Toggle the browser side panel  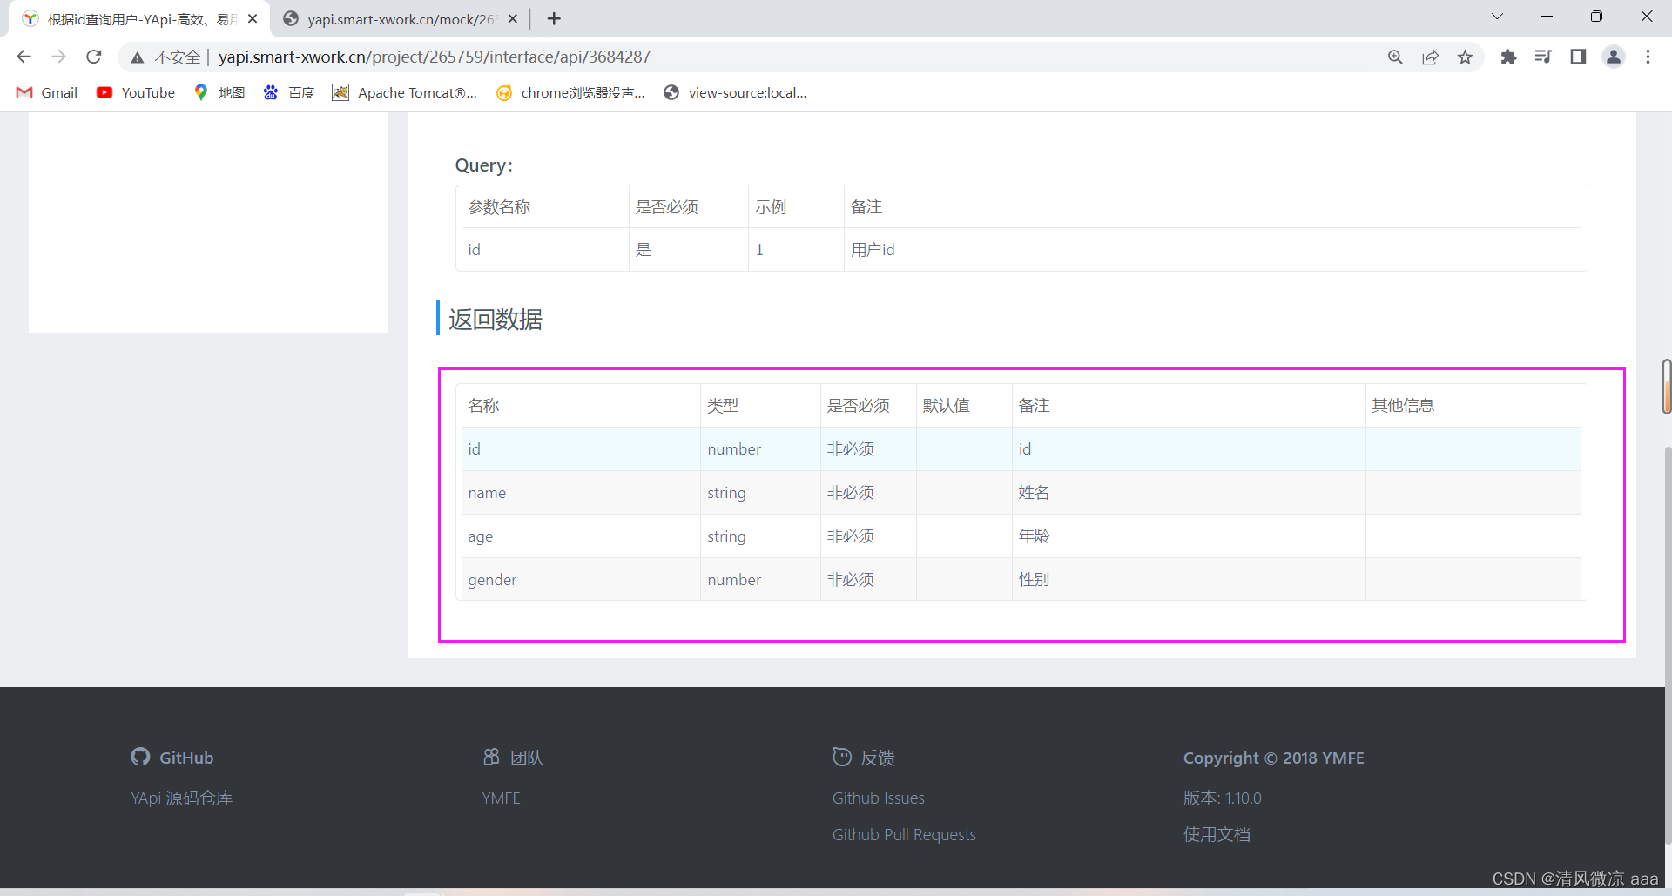coord(1578,57)
